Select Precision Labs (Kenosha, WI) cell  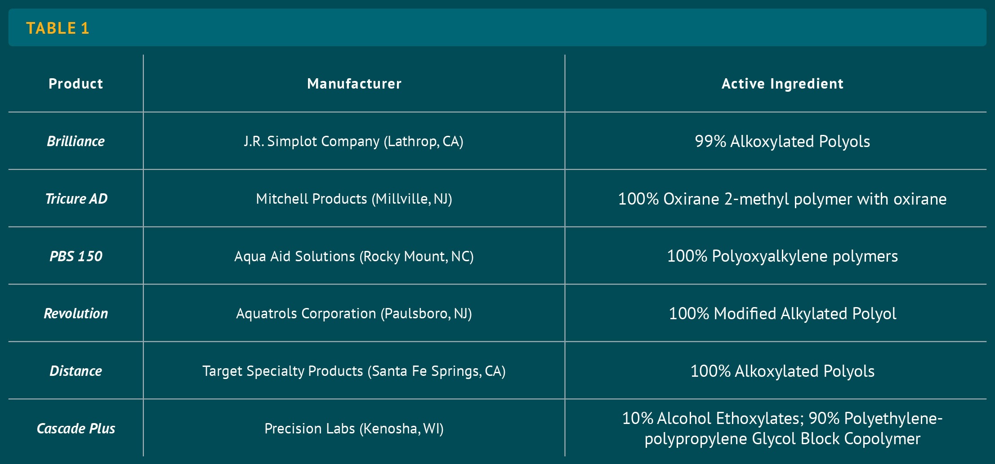354,428
